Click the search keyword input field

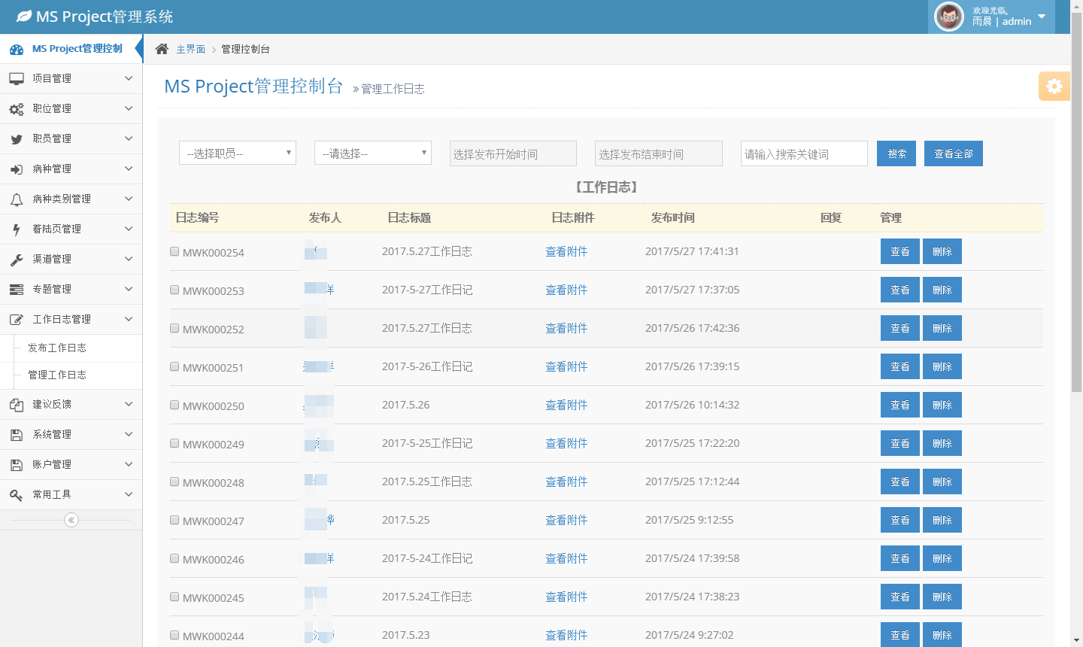tap(804, 154)
